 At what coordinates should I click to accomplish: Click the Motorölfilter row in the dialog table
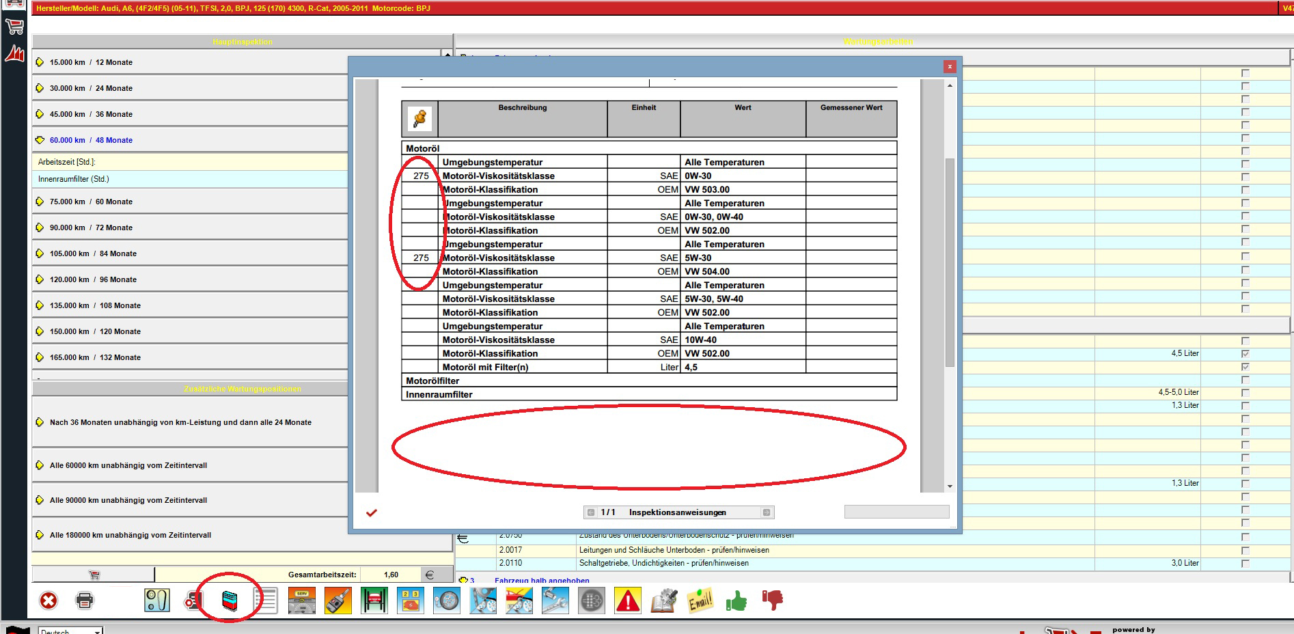[x=649, y=381]
